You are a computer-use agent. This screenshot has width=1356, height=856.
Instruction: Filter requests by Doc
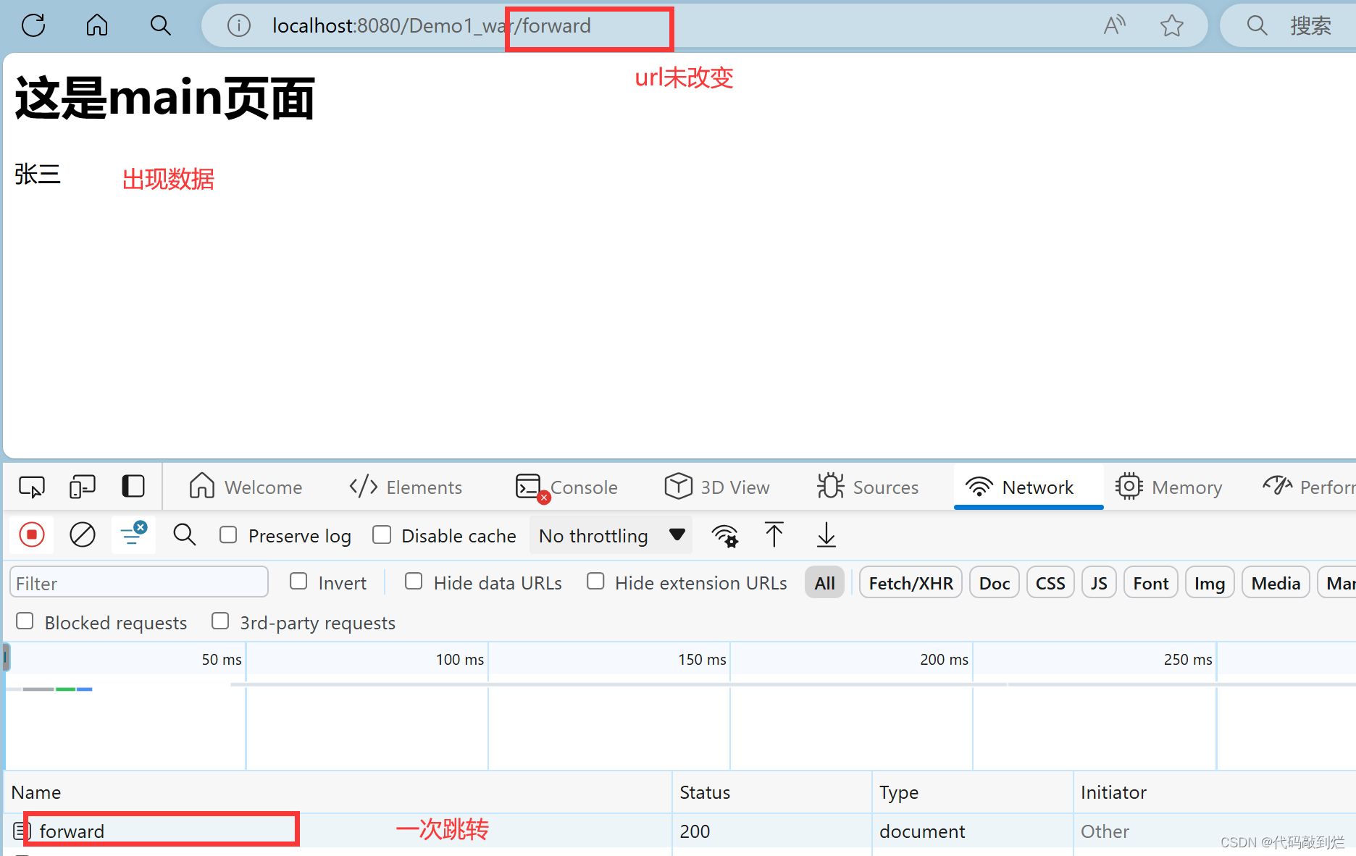(x=994, y=582)
